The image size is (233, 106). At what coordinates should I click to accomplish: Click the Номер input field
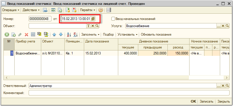(x=40, y=19)
